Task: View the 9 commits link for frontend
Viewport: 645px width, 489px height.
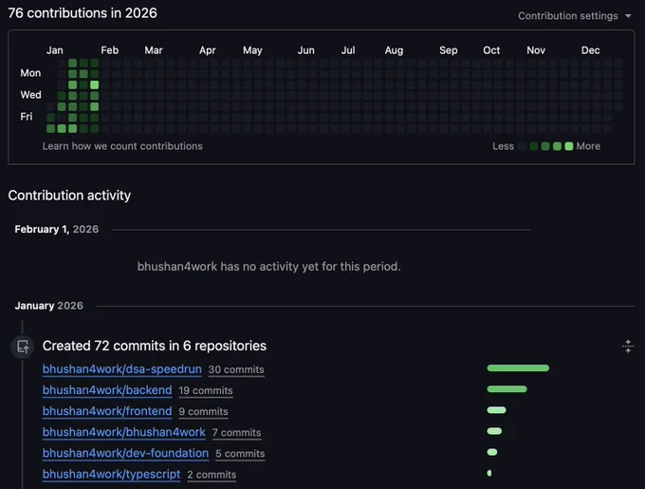Action: tap(203, 412)
